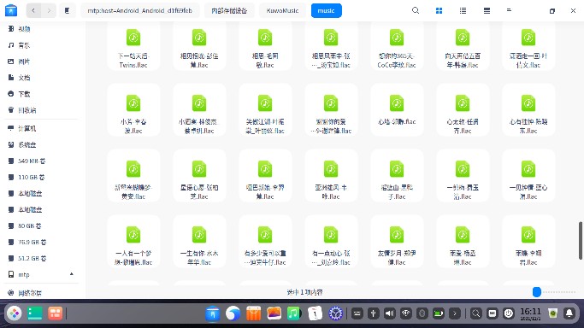Screen dimensions: 584x328
Task: Launch the Music player from dock
Action: (294, 313)
